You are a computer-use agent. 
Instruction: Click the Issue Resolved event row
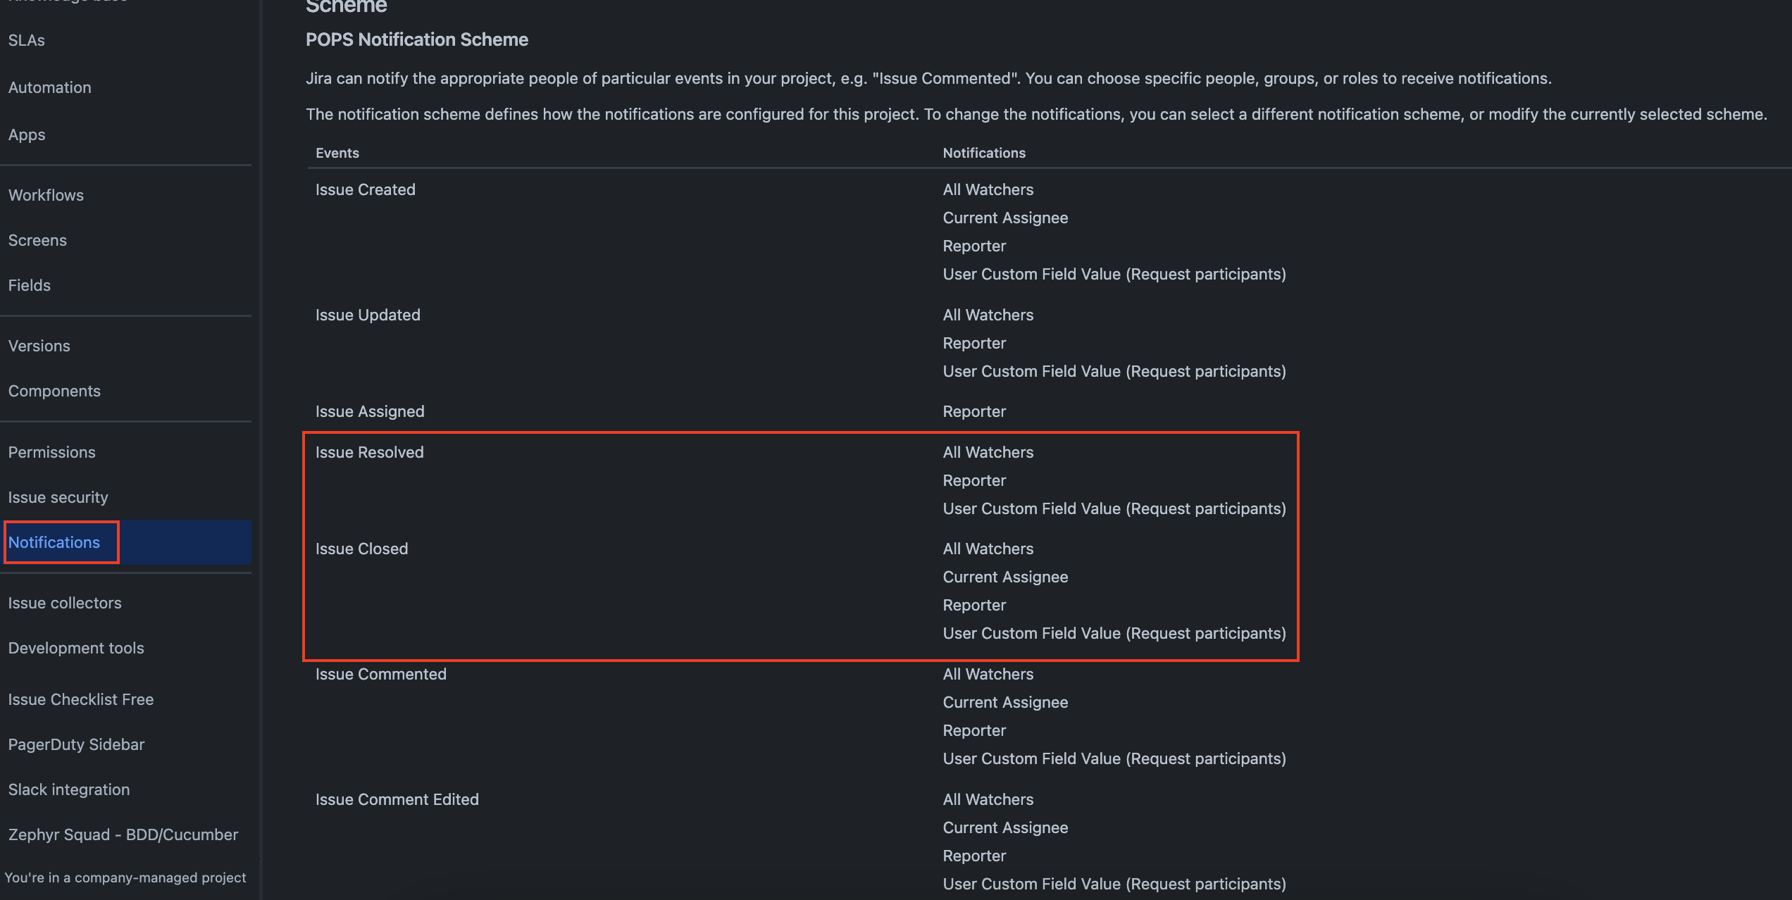click(370, 452)
